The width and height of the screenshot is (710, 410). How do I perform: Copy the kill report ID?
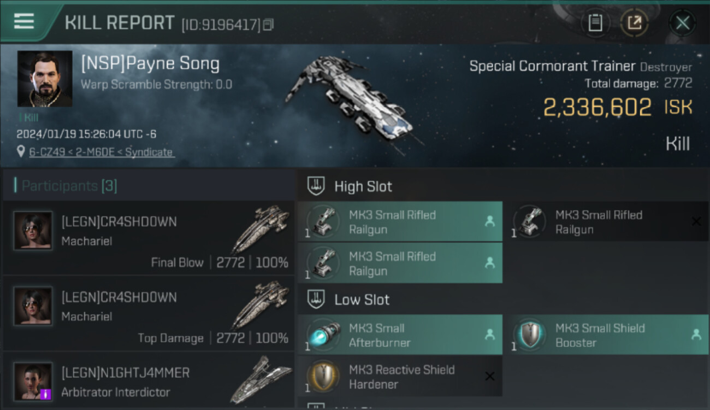(x=268, y=25)
